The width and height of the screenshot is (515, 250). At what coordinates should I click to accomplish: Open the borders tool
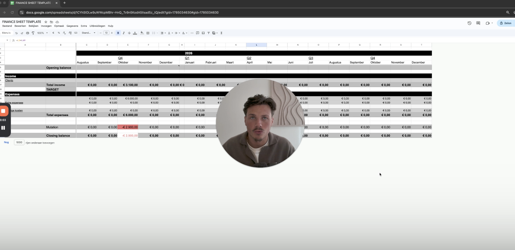pos(148,33)
